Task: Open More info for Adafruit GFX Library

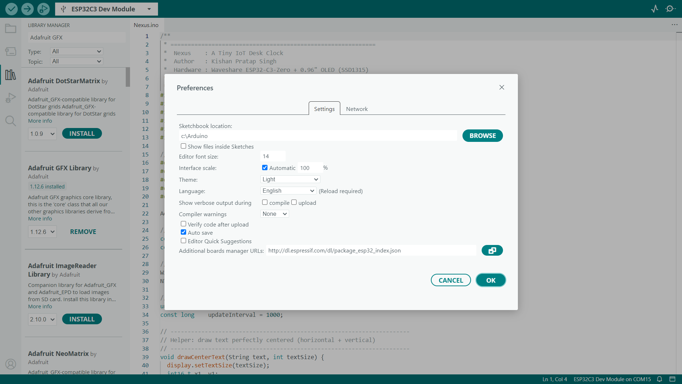Action: (40, 219)
